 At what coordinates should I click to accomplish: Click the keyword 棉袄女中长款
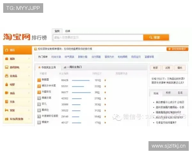[x=49, y=86]
